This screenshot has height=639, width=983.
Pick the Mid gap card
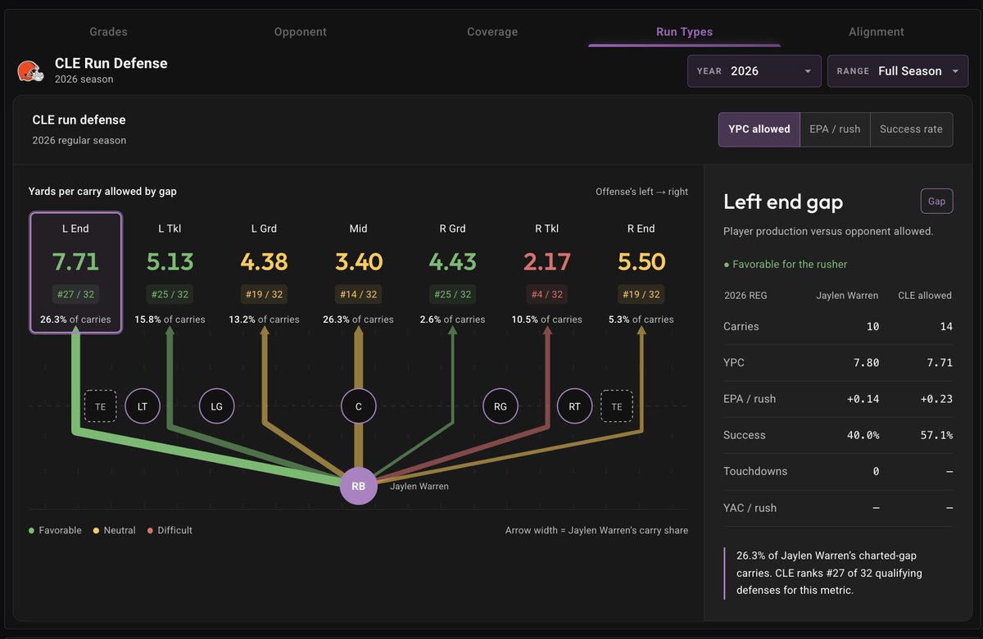pyautogui.click(x=359, y=273)
